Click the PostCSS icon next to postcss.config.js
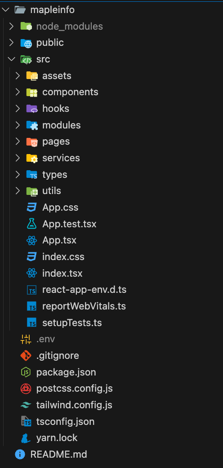 tap(26, 389)
